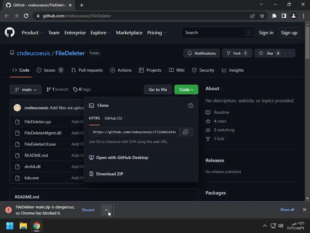Screen dimensions: 310x233
Task: Click the clone URL text field
Action: [134, 132]
